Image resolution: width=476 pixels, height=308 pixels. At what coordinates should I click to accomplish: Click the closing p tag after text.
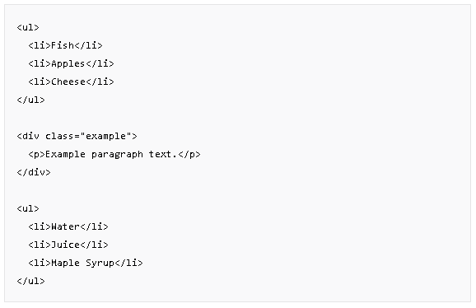(x=189, y=155)
